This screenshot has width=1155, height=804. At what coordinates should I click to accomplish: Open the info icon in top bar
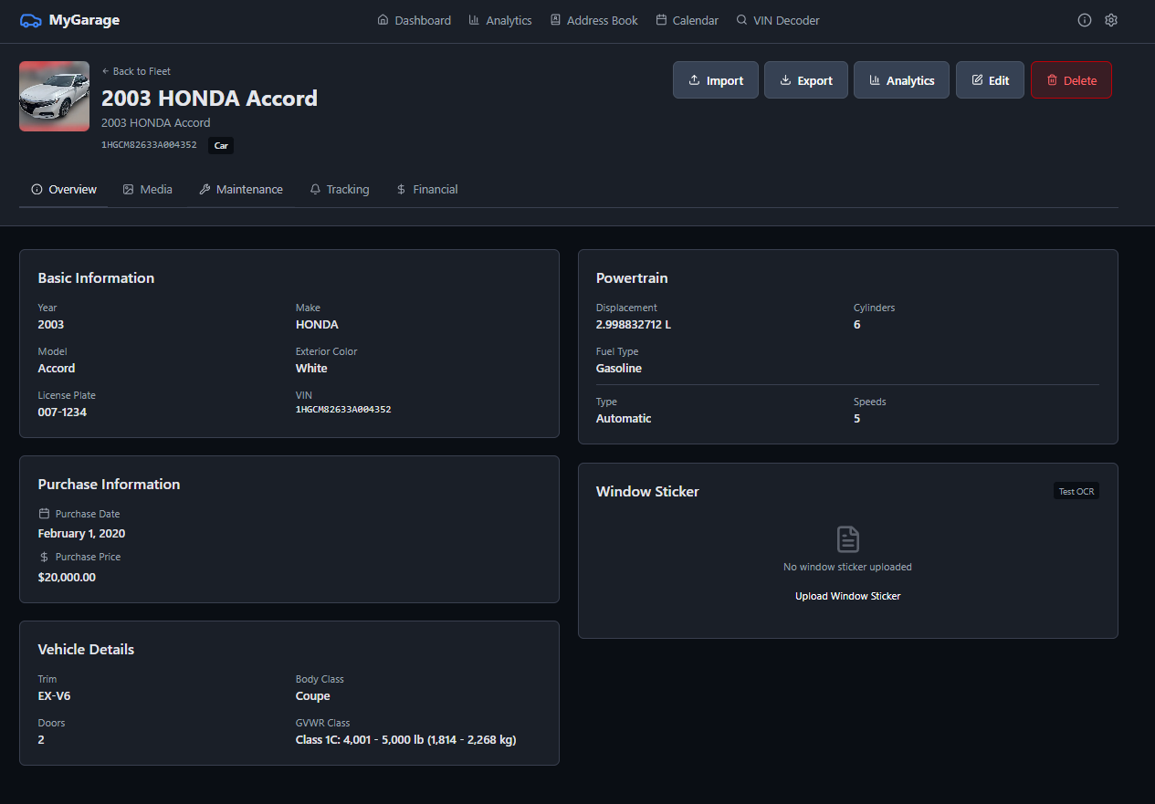[x=1085, y=20]
